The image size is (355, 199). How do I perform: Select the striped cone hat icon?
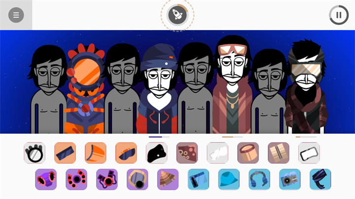[168, 179]
